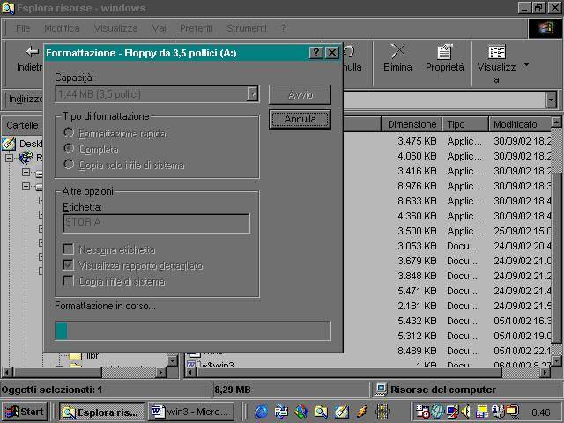Click the Annulla button in format dialog
This screenshot has height=423, width=564.
[300, 119]
